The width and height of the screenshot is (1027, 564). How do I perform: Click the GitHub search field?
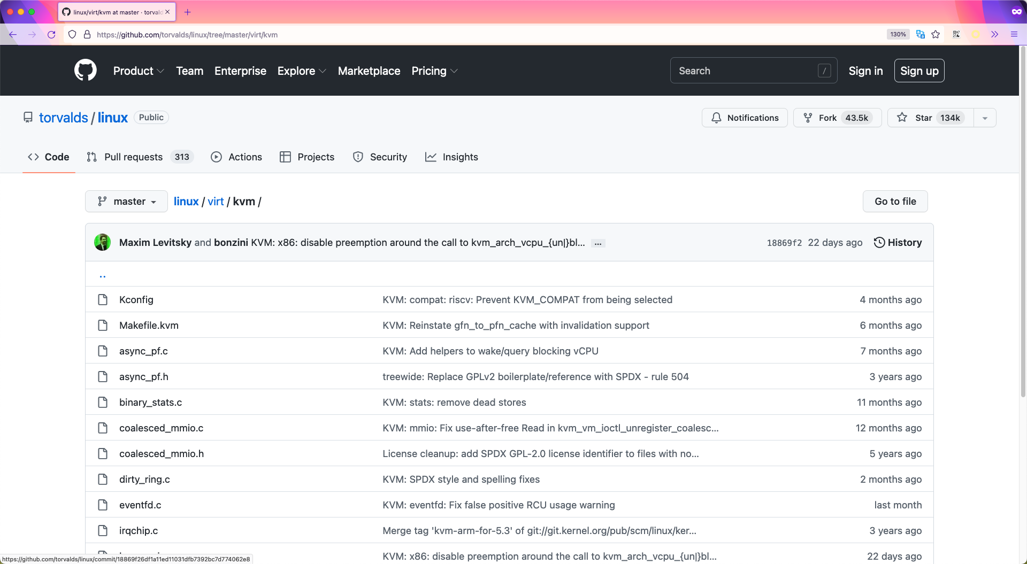click(746, 71)
